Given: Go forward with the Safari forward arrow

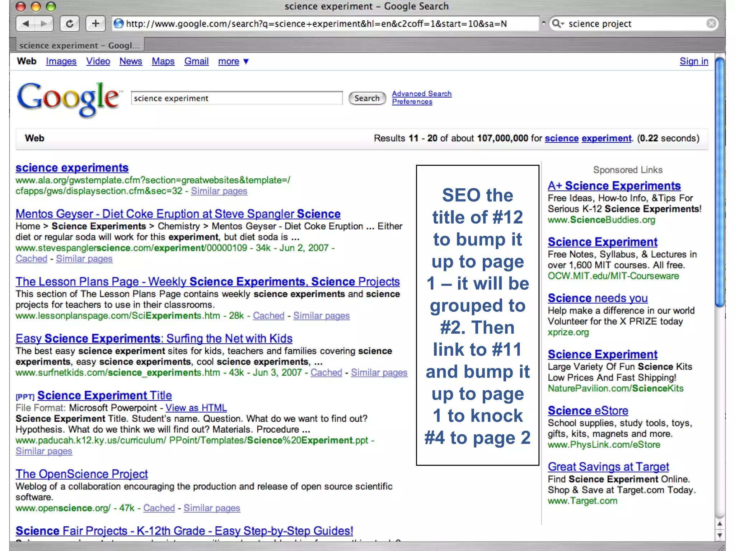Looking at the screenshot, I should pyautogui.click(x=44, y=24).
